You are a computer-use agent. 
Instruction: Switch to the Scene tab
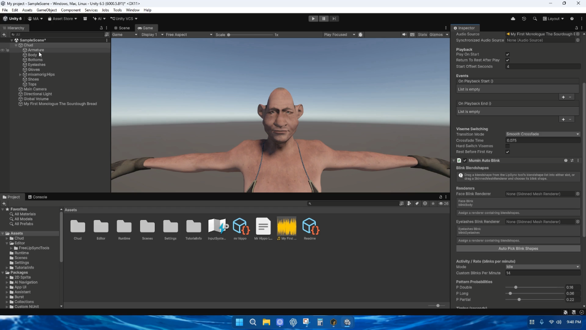pos(122,28)
